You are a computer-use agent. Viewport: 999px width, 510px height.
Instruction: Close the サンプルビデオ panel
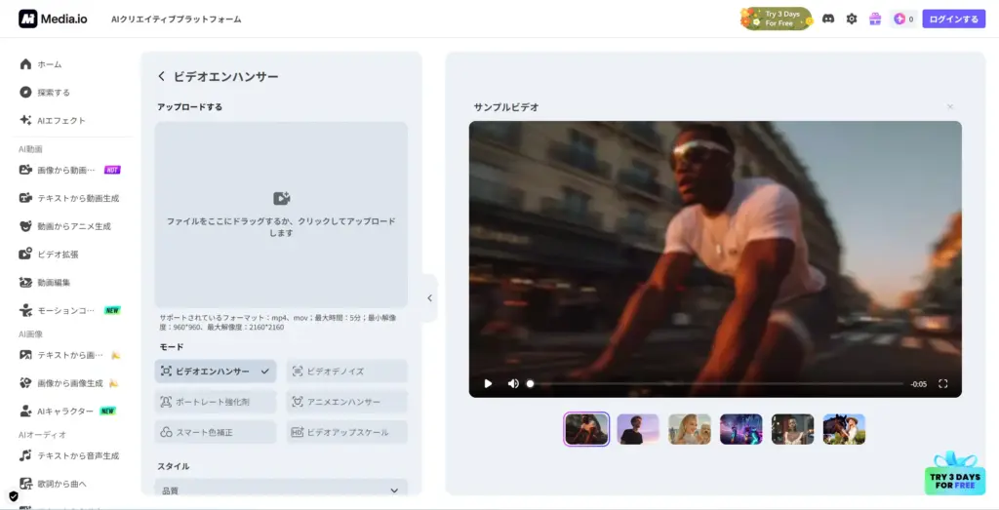pos(950,107)
